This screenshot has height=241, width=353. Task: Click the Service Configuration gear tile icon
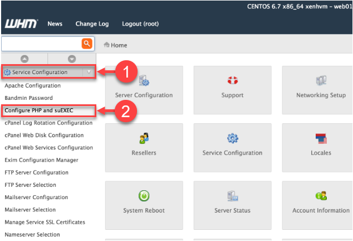pos(232,138)
